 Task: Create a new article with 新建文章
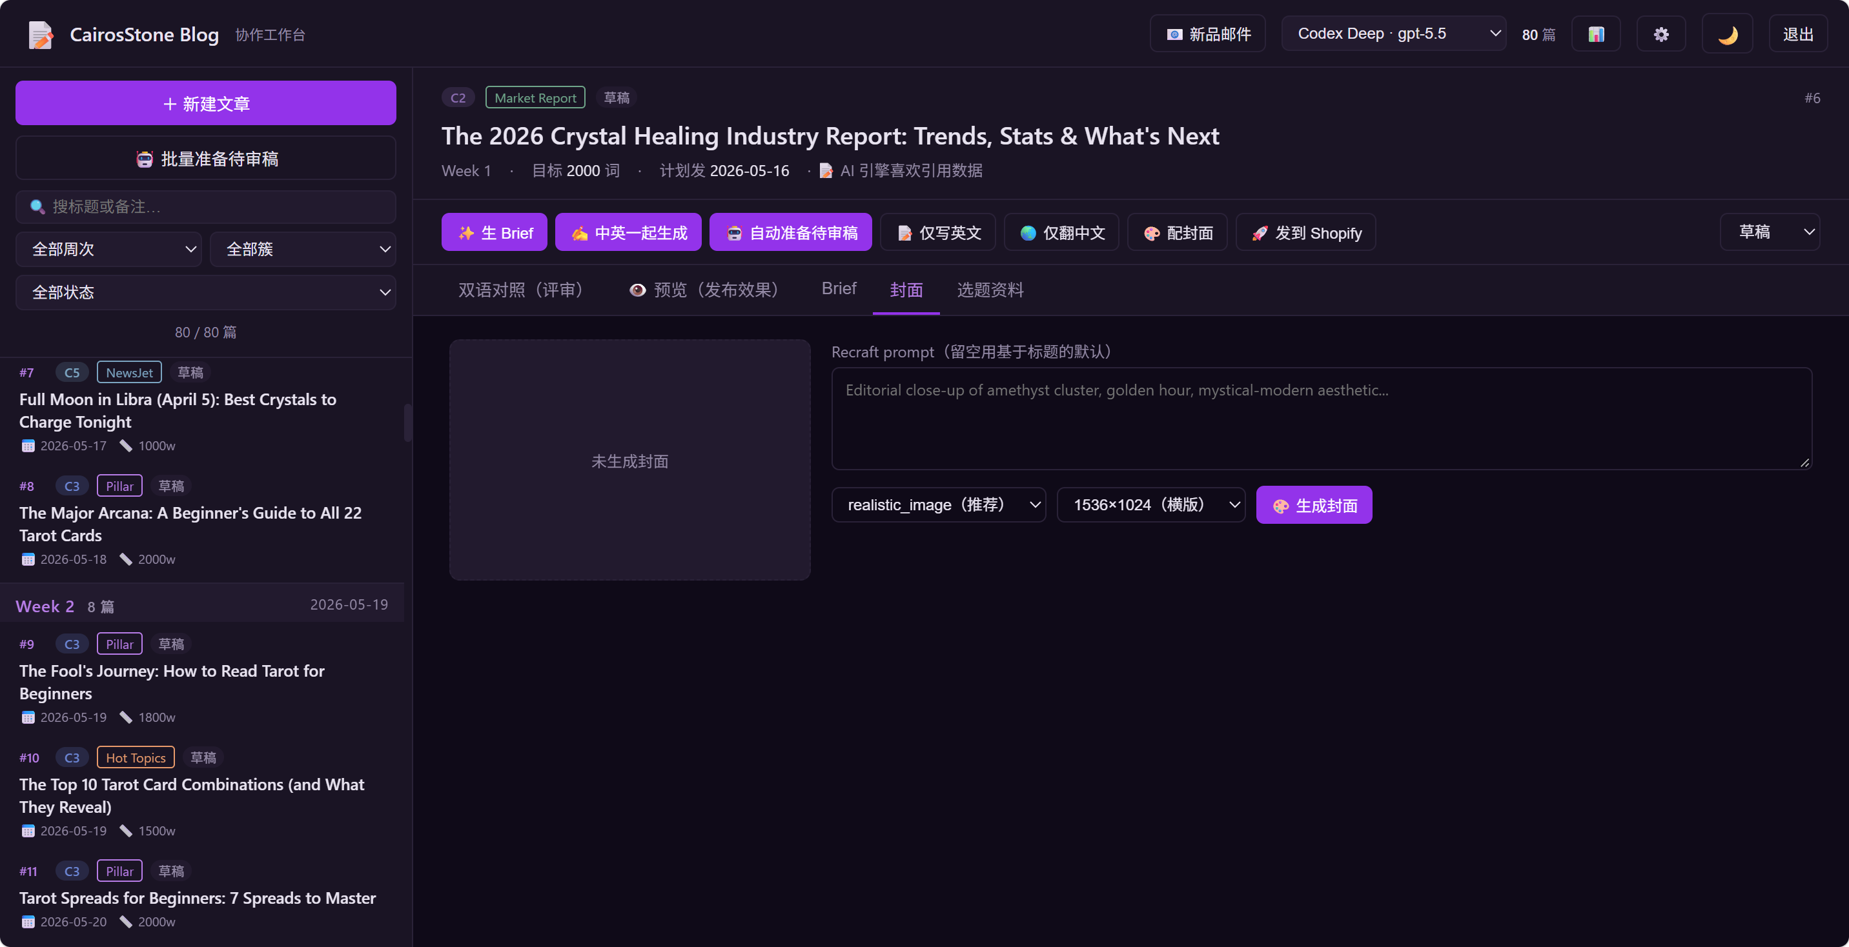point(206,103)
